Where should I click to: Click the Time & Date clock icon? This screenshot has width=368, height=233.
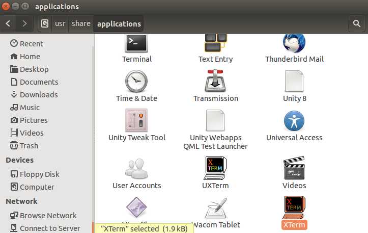coord(136,81)
